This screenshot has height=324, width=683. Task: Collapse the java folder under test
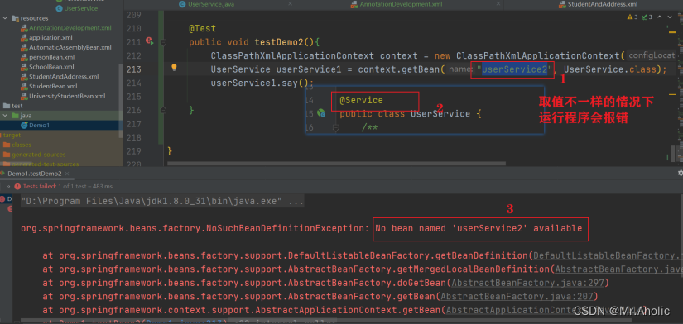[x=6, y=115]
